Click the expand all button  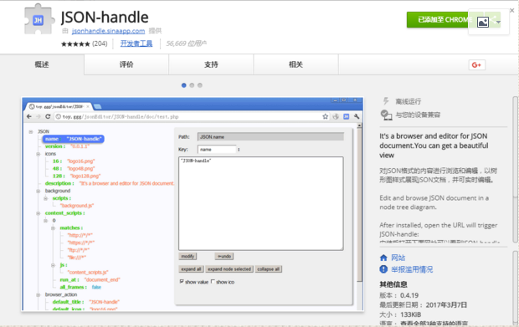tap(192, 269)
